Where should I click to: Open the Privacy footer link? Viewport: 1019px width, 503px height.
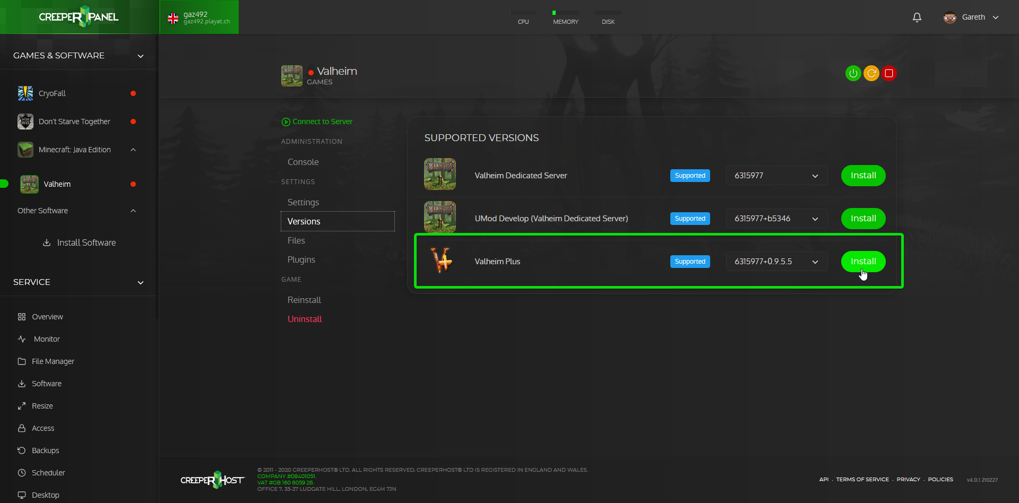(908, 479)
